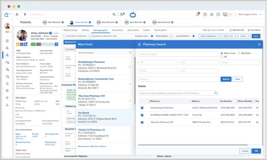Open the hamburger menu in top bar
This screenshot has height=160, width=267.
coord(17,14)
